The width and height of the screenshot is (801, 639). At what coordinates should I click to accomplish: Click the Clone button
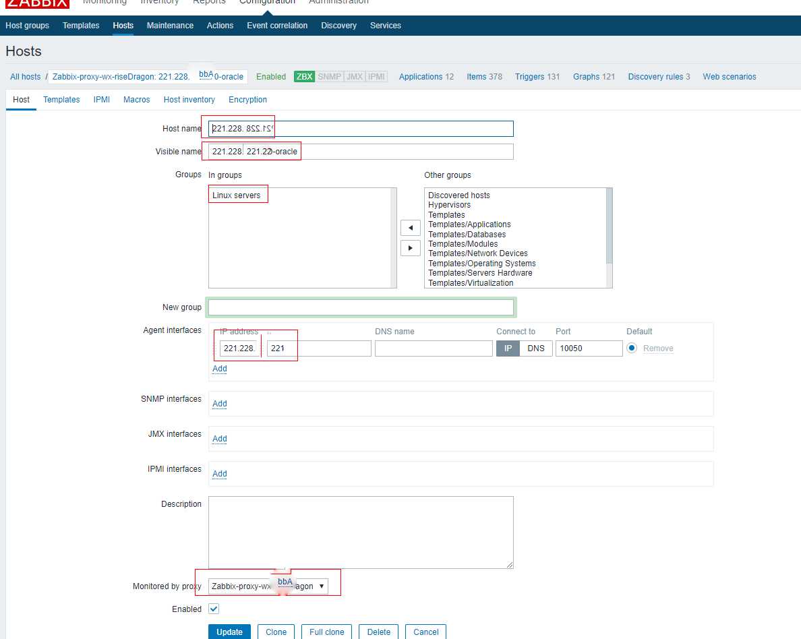coord(276,632)
